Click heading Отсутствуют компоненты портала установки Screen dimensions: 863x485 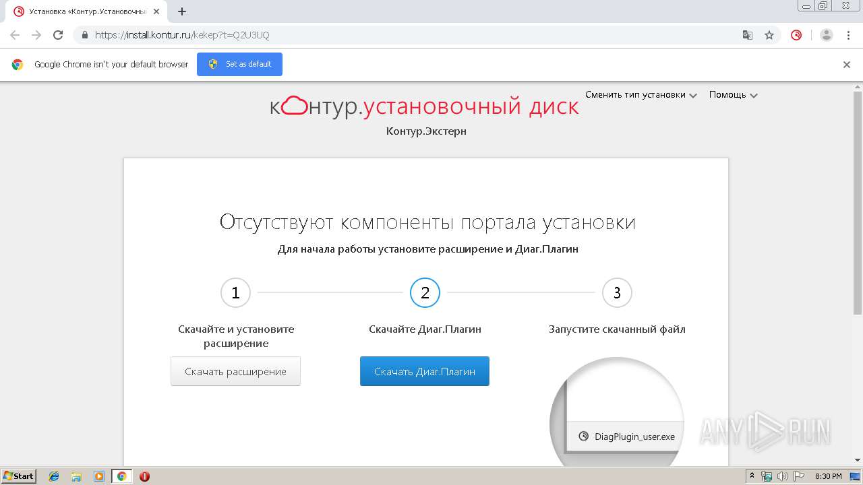[427, 222]
